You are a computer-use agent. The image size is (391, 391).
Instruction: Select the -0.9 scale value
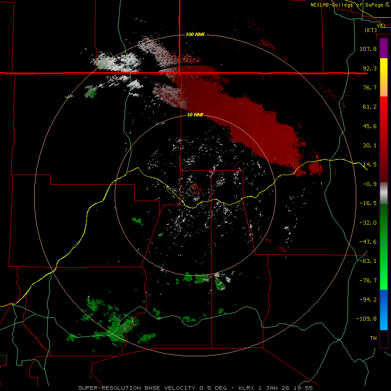370,184
